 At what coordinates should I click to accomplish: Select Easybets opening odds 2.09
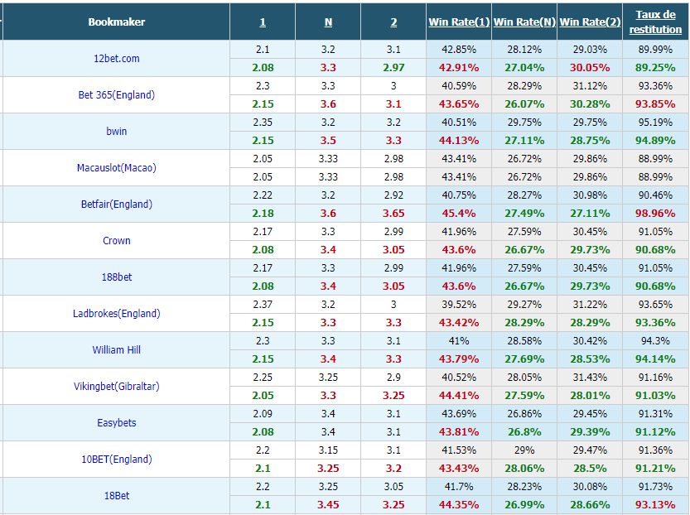pyautogui.click(x=263, y=414)
